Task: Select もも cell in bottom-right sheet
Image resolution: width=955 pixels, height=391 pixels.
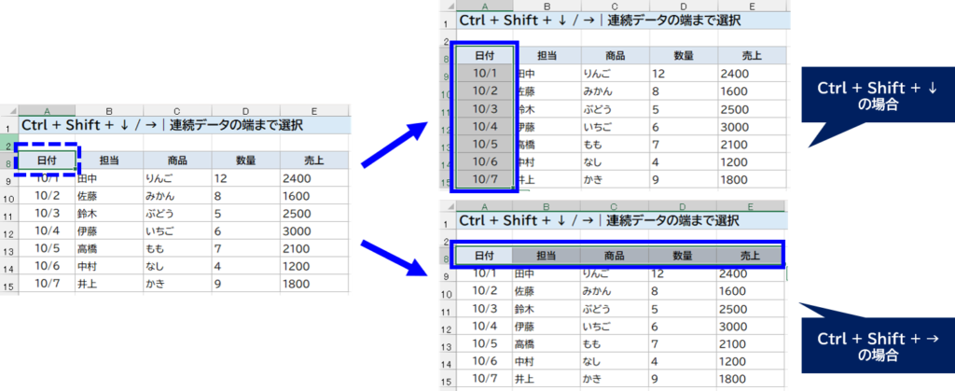Action: click(615, 344)
